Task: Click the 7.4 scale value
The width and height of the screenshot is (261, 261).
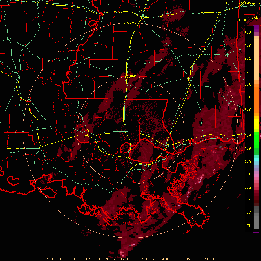Action: [248, 71]
